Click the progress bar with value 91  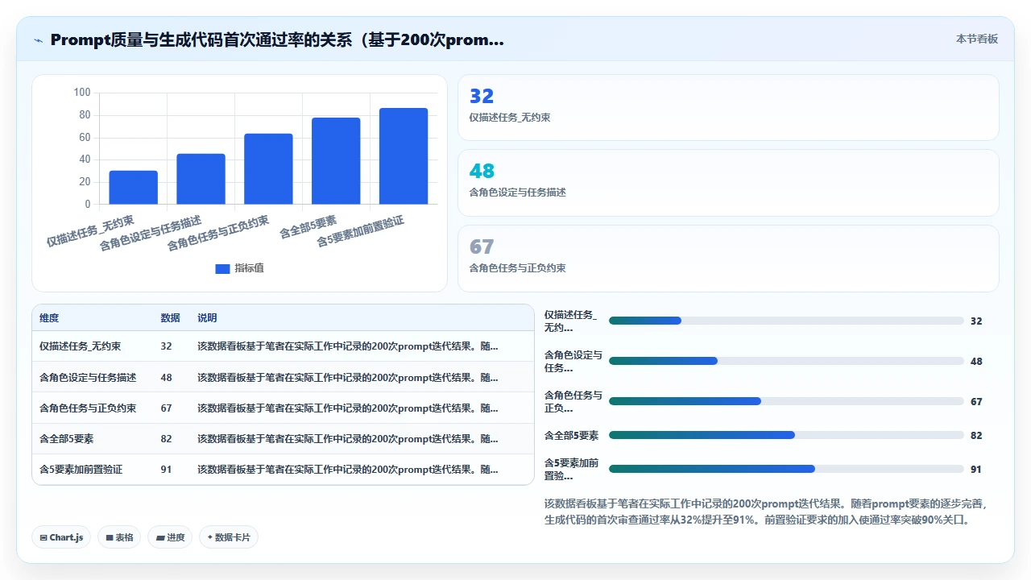click(x=786, y=469)
